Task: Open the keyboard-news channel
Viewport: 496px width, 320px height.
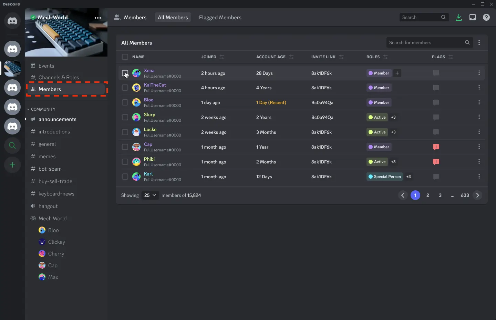Action: pos(56,194)
